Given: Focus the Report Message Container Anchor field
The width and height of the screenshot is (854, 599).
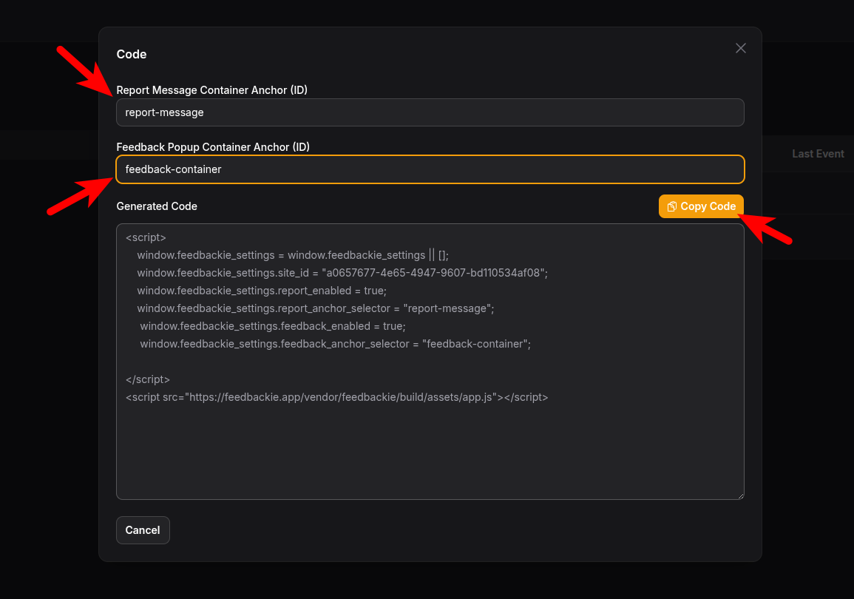Looking at the screenshot, I should (429, 112).
